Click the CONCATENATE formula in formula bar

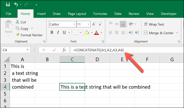(98, 50)
